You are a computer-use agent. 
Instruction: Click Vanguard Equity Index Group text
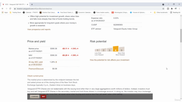[x=125, y=29]
